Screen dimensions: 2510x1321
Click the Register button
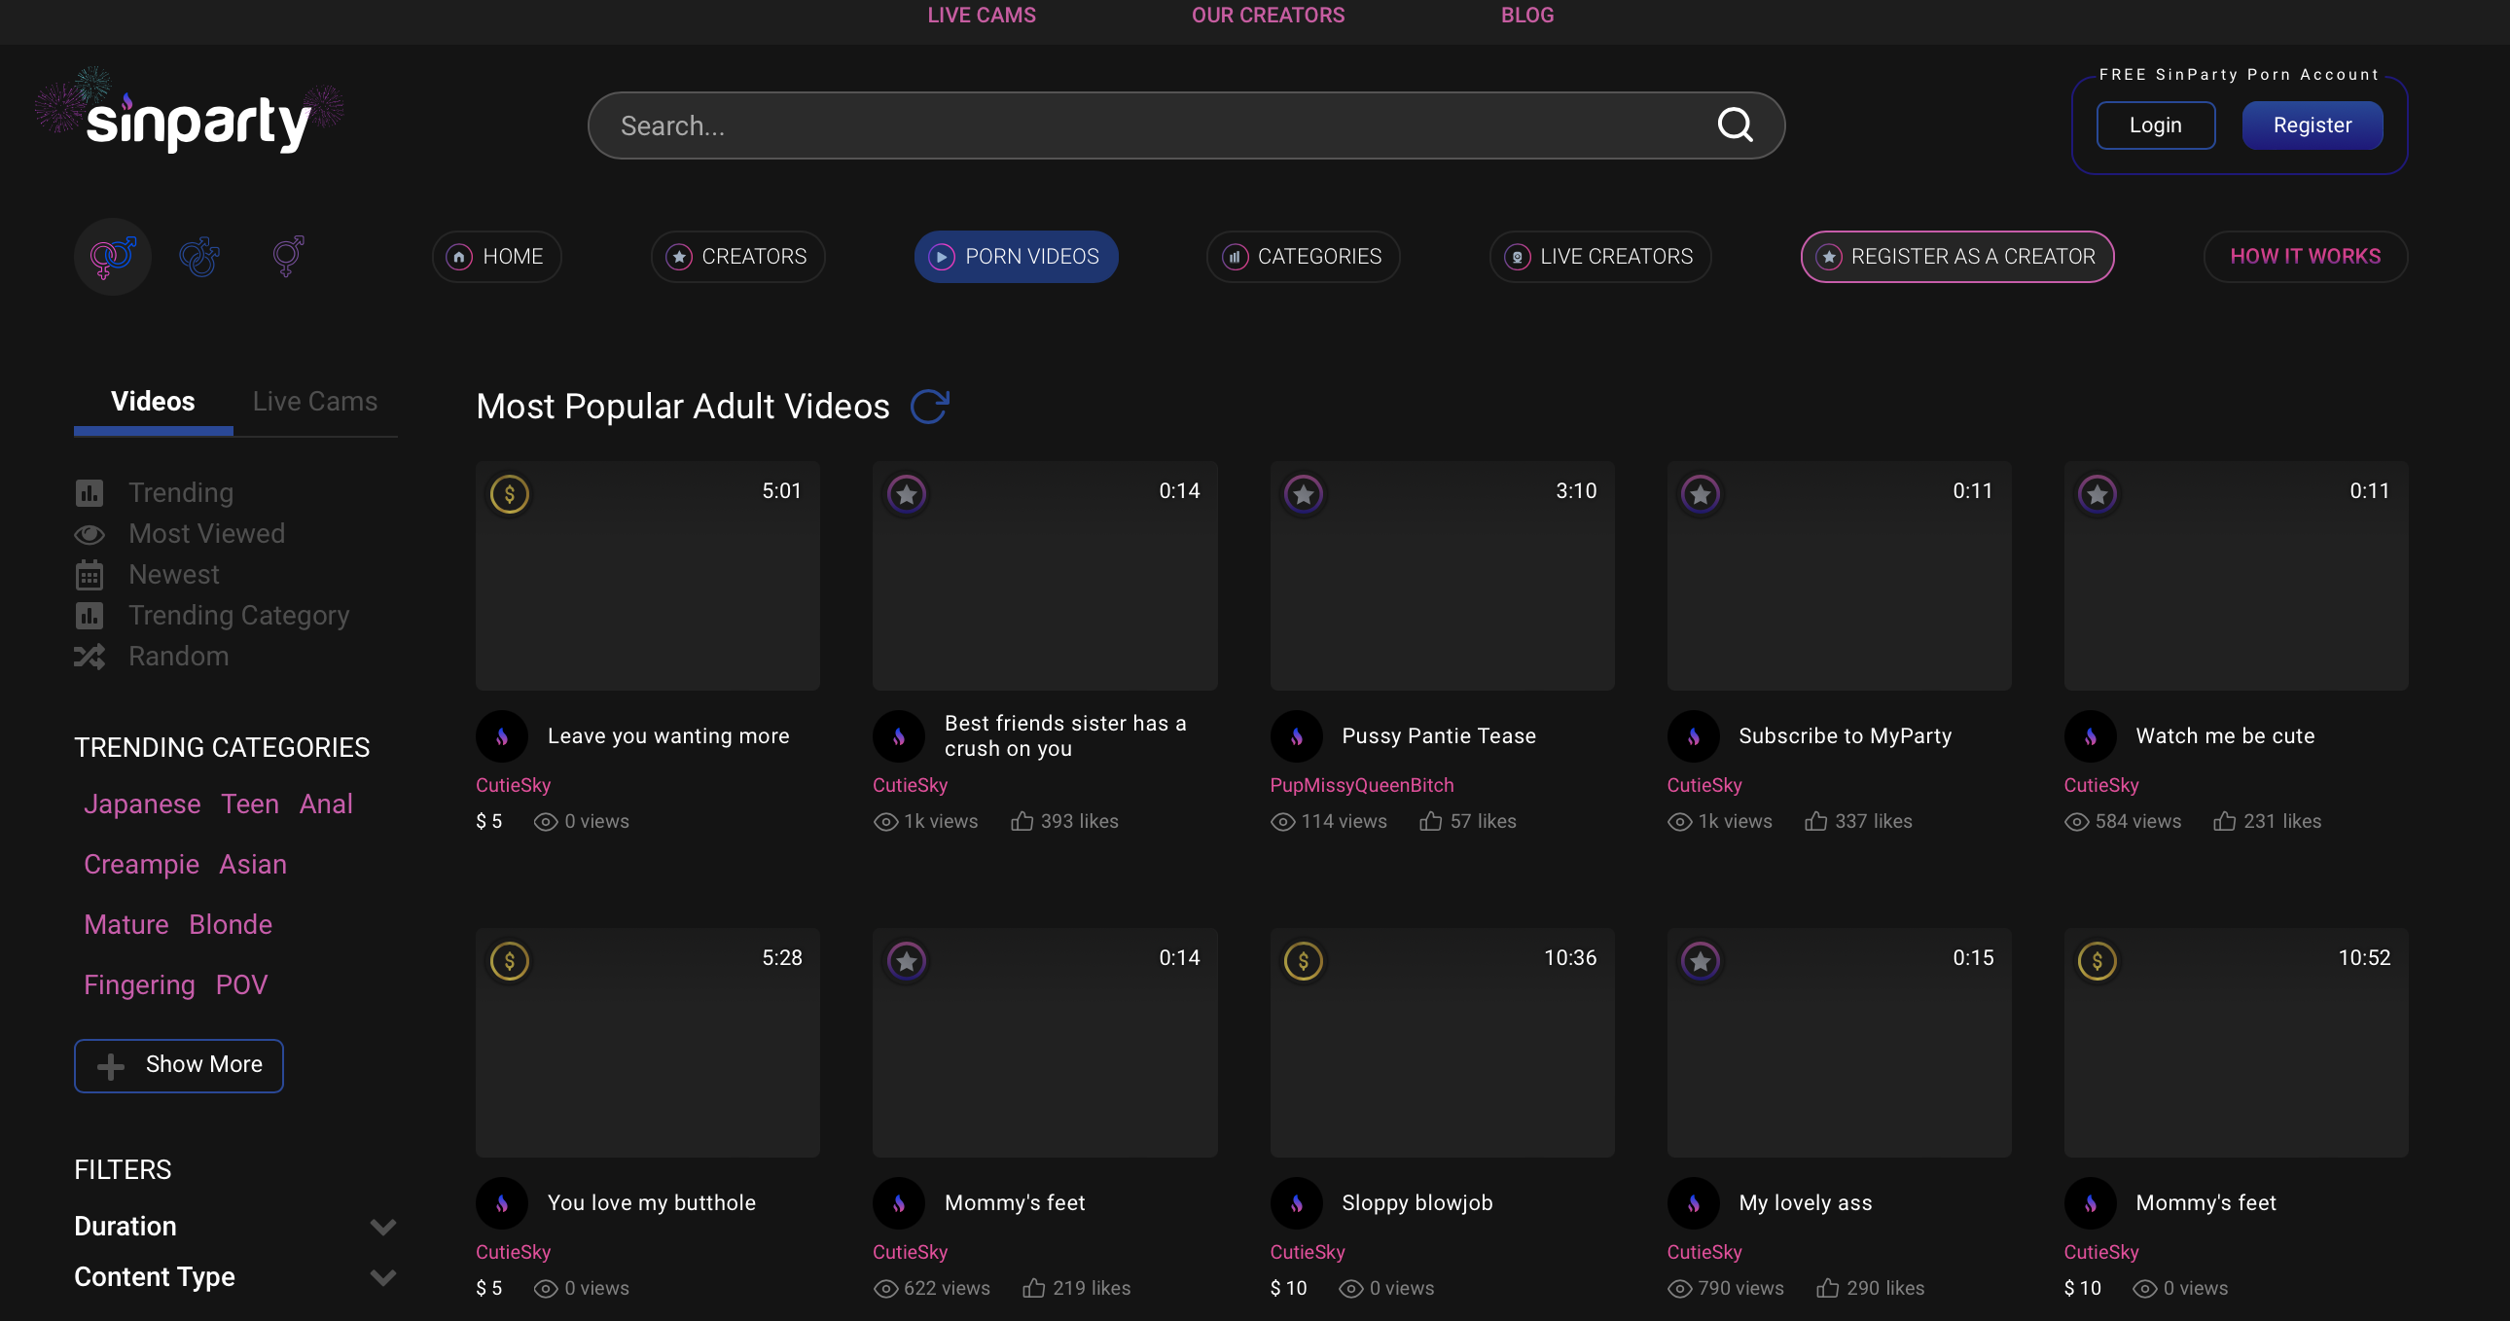2313,125
